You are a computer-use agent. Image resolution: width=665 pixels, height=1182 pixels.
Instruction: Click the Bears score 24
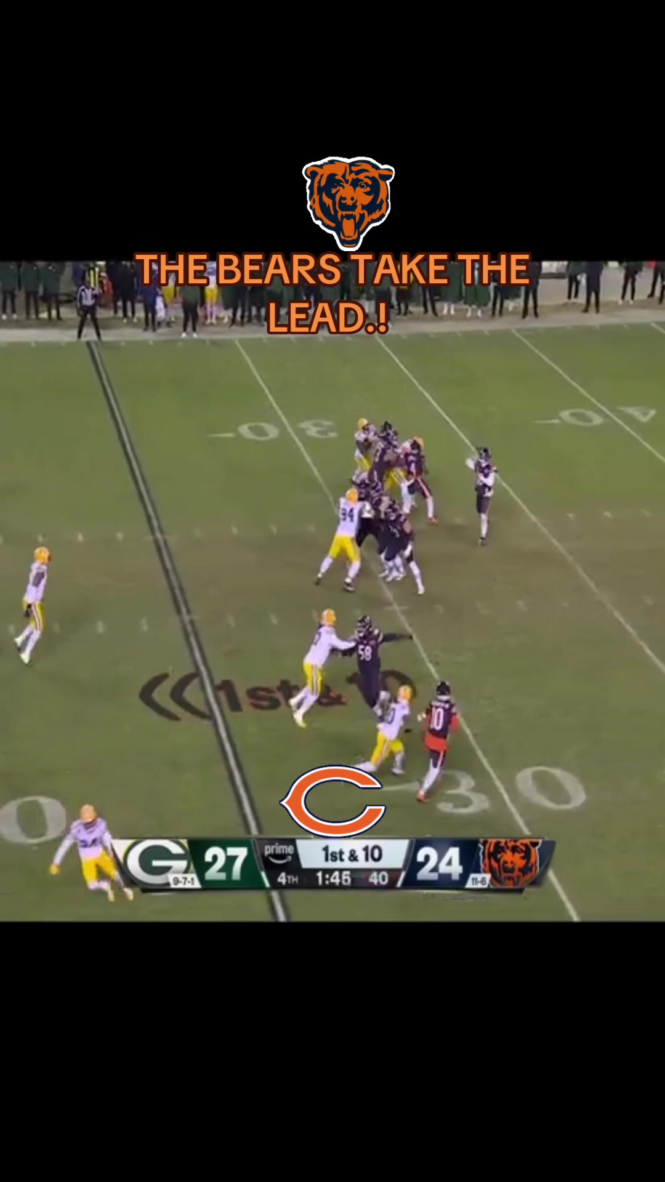point(439,863)
